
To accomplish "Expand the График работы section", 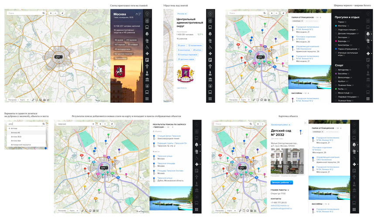I will coord(279,190).
